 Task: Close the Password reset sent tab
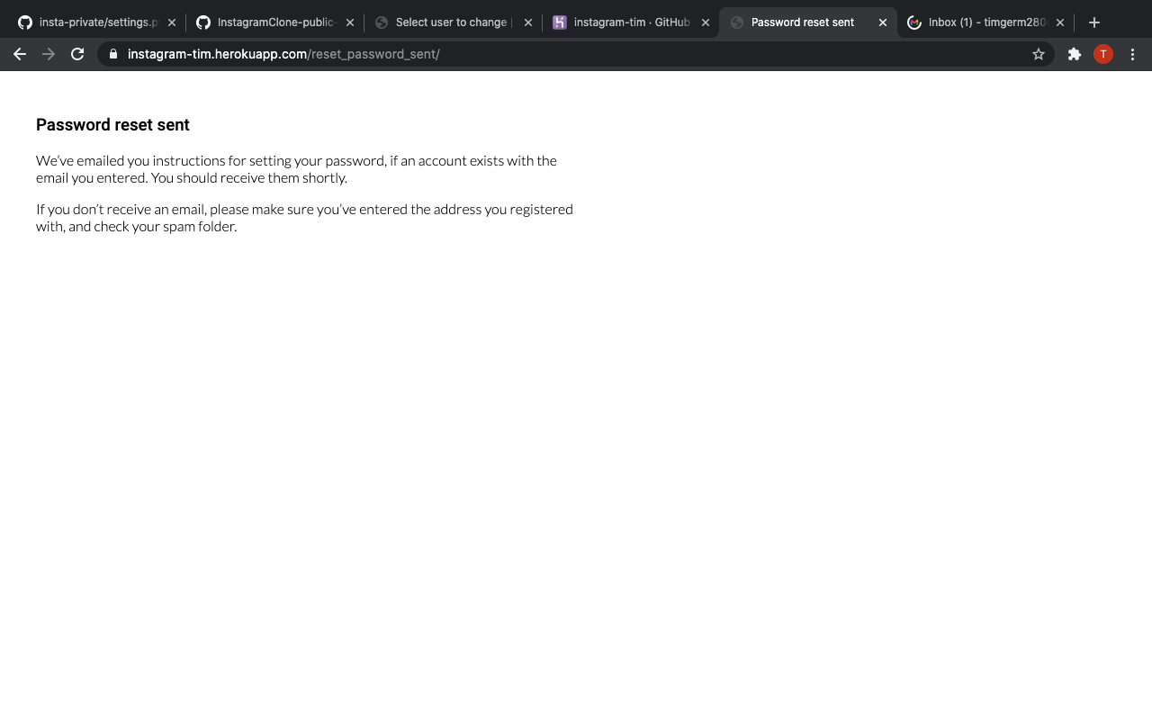click(883, 22)
